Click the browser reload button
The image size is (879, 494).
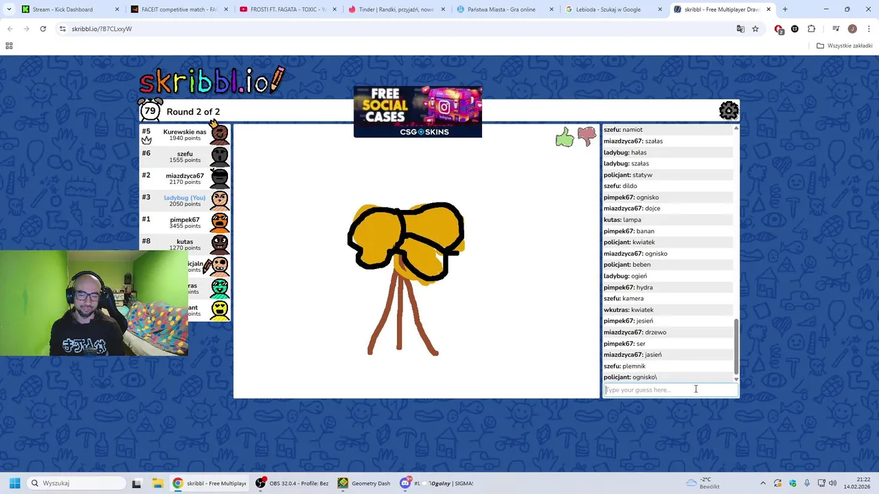(x=43, y=29)
